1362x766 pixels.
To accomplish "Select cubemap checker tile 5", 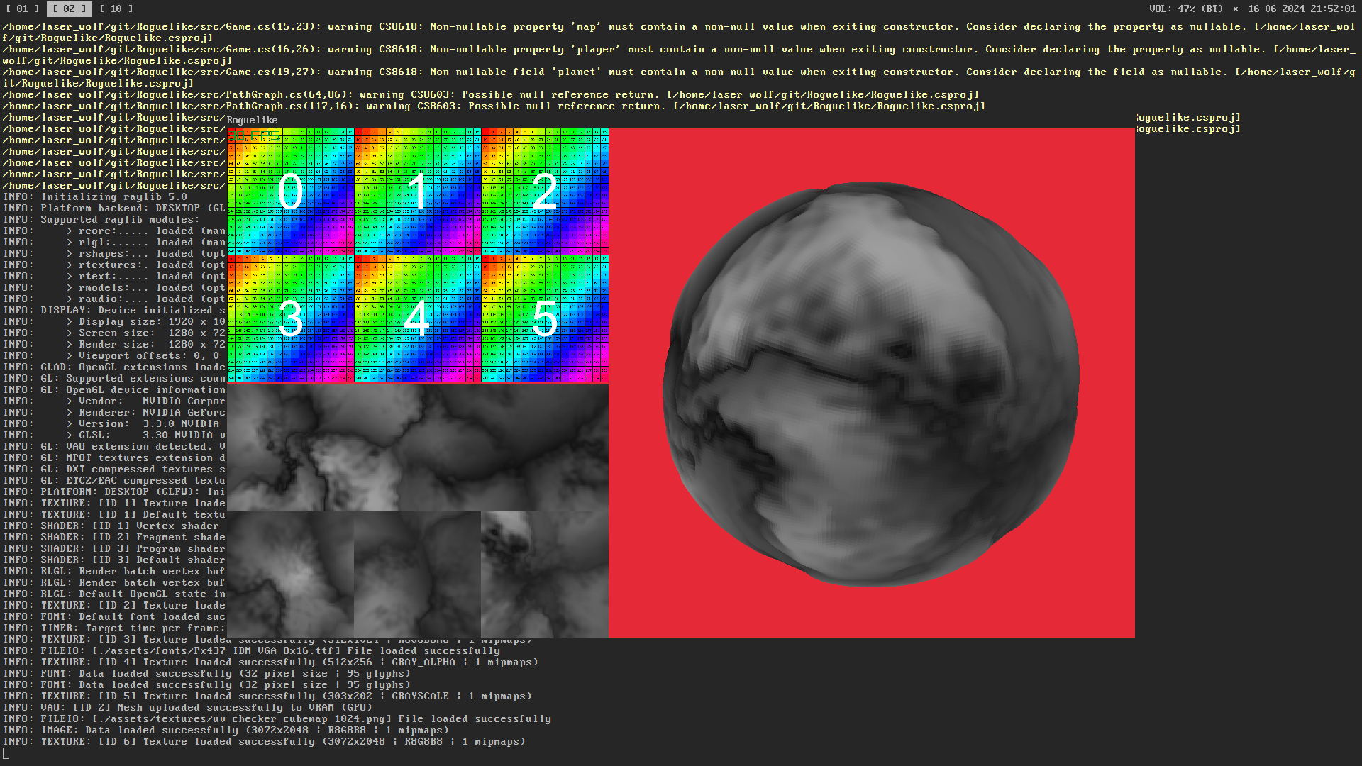I will tap(544, 319).
